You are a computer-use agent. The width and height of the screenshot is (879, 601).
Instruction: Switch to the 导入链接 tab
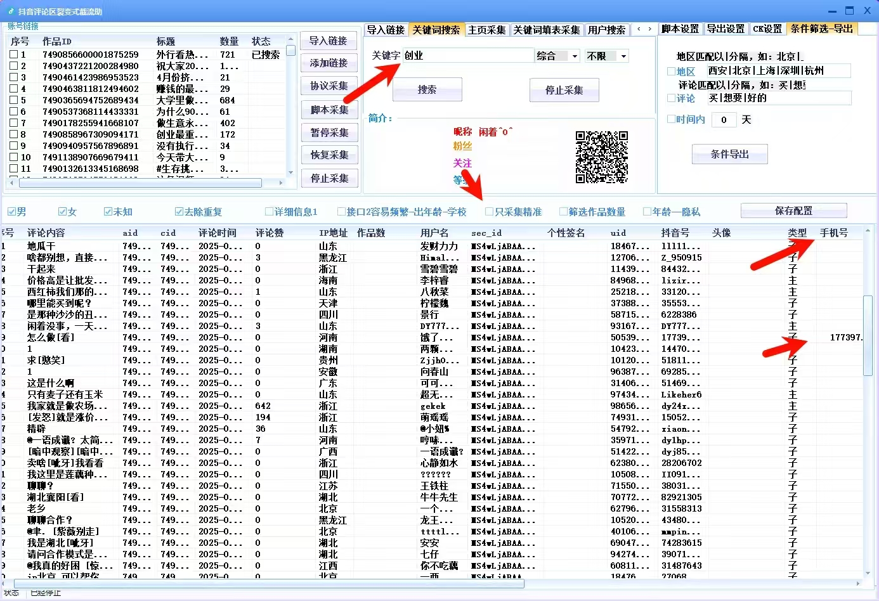pyautogui.click(x=386, y=30)
